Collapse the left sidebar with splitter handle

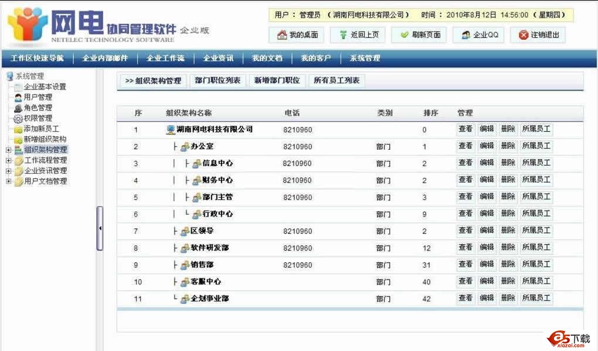coord(100,228)
